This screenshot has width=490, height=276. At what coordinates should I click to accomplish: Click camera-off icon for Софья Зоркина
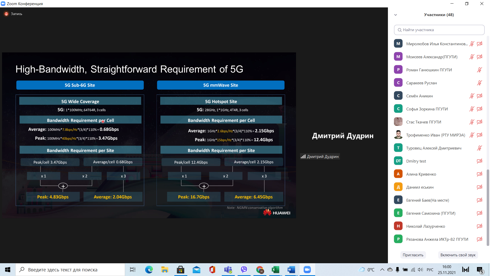480,109
